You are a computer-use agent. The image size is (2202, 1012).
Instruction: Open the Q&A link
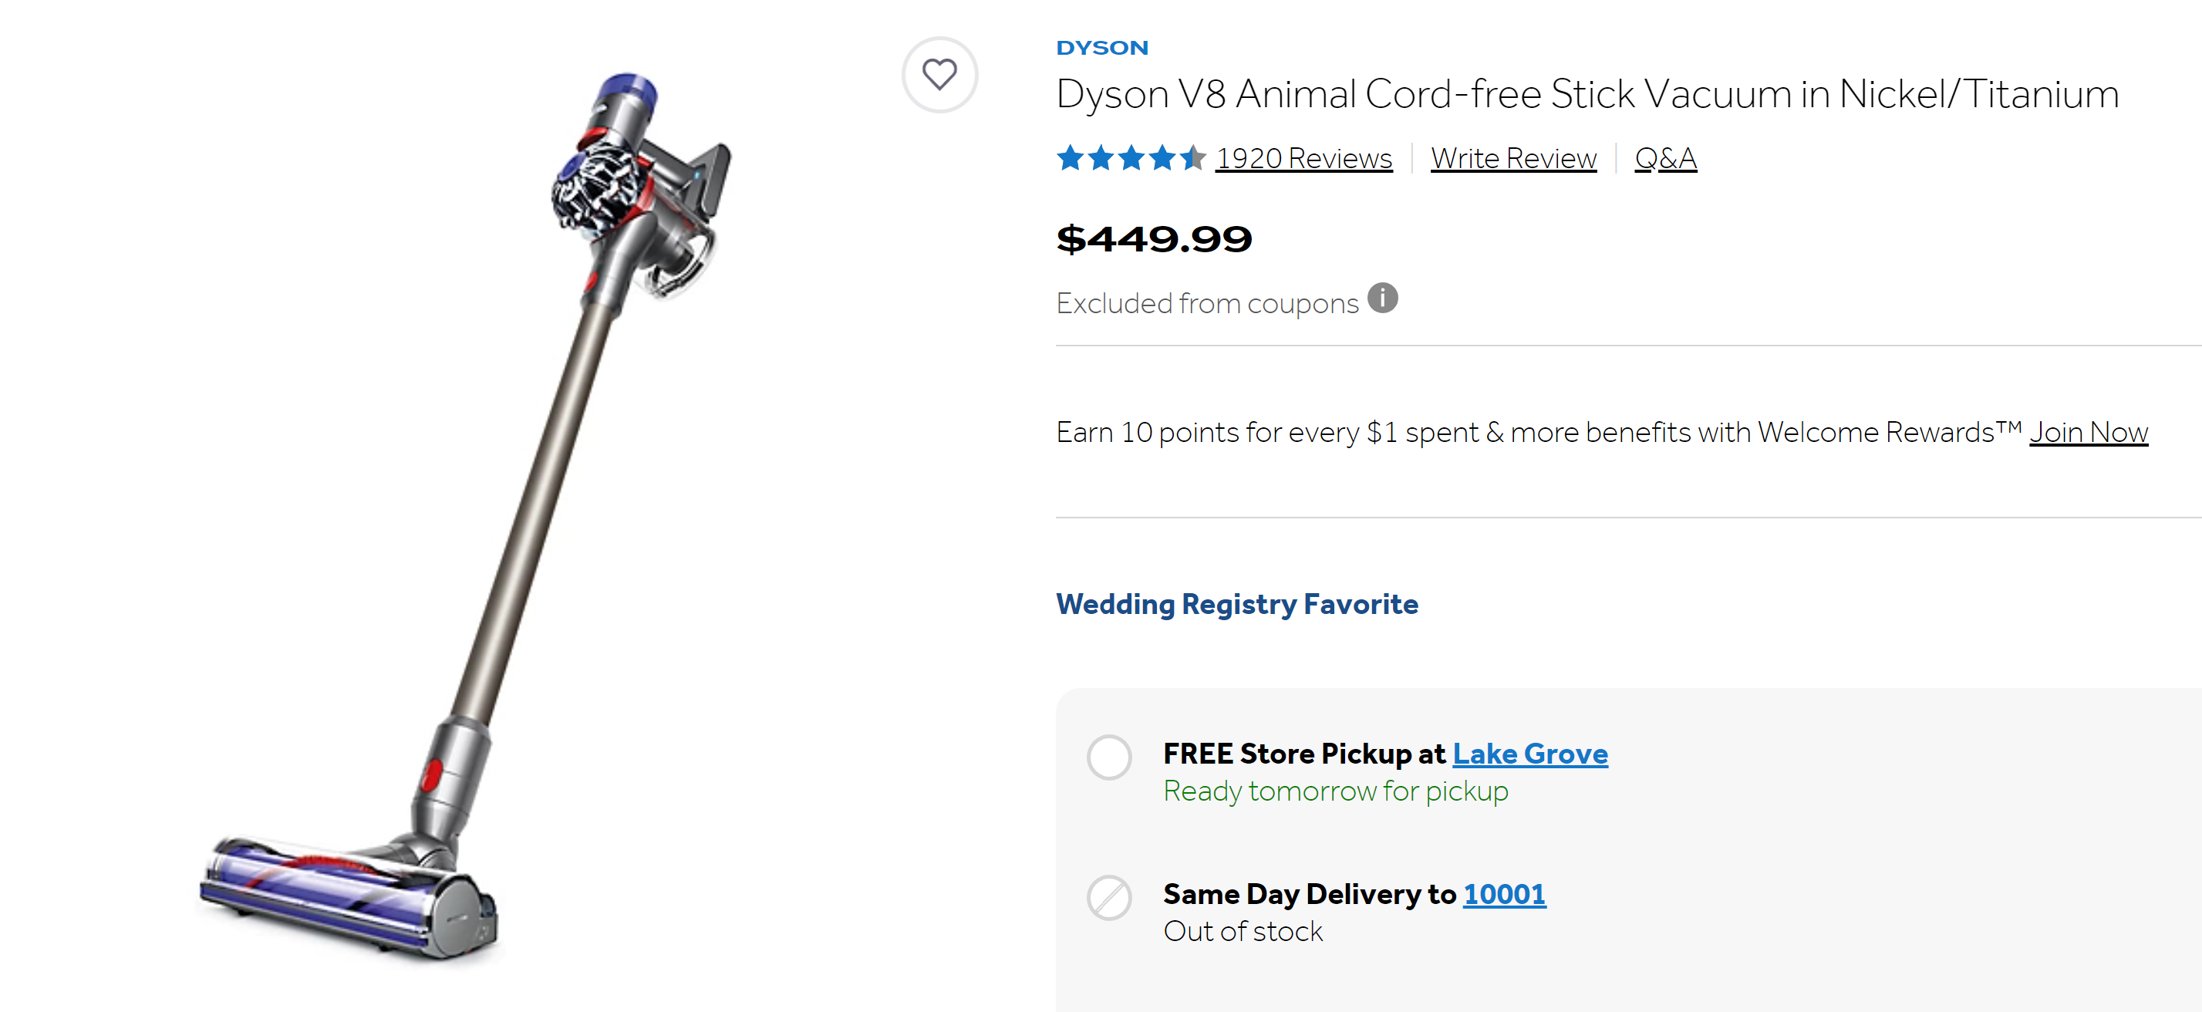(1665, 158)
